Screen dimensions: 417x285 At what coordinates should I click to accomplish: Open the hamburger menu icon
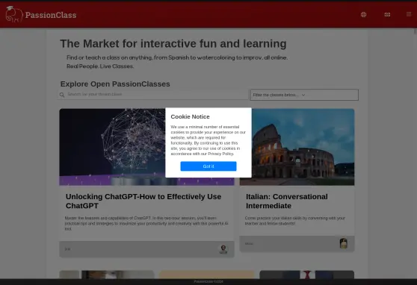[x=409, y=14]
